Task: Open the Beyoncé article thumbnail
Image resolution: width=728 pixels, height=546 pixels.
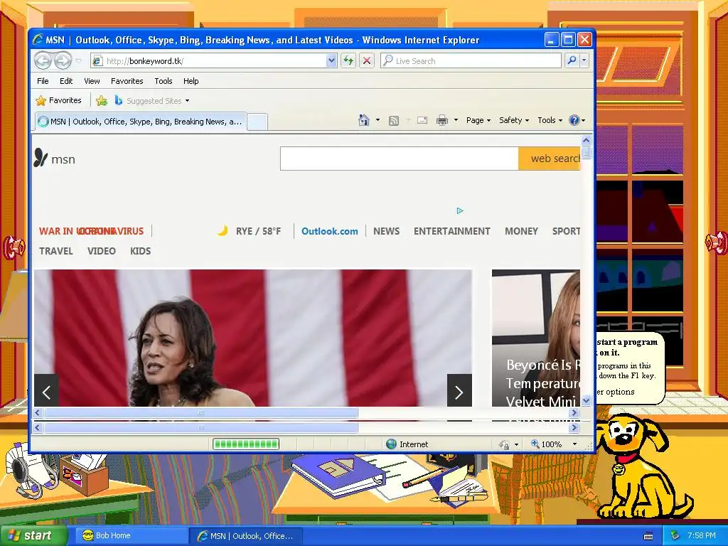Action: click(536, 338)
